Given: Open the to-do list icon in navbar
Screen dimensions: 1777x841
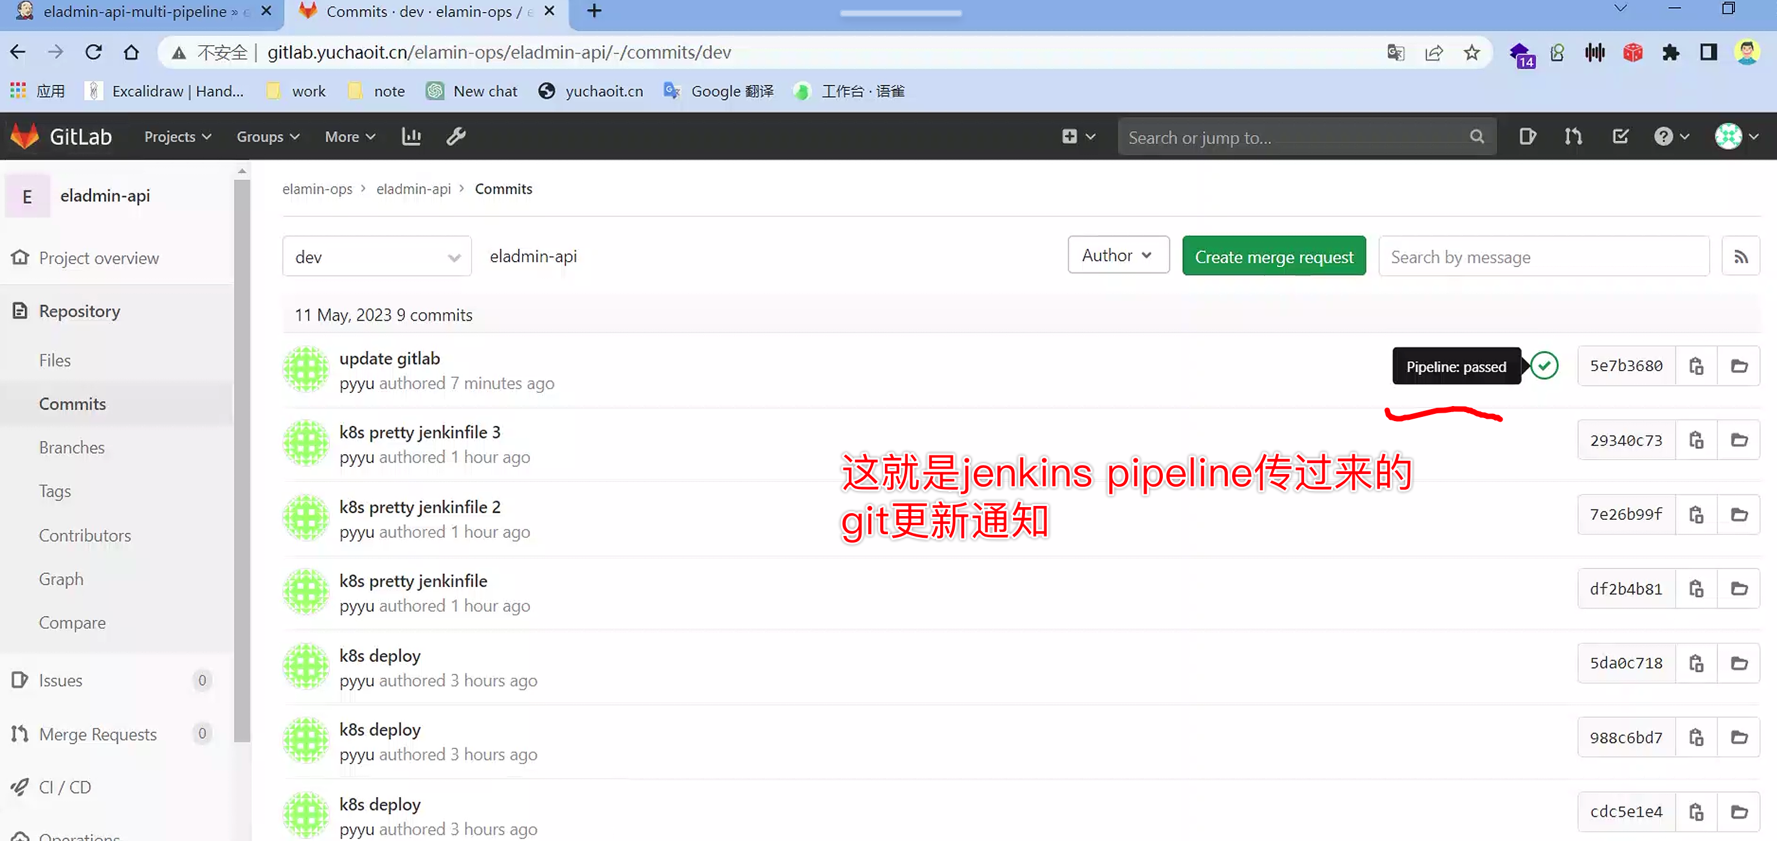Looking at the screenshot, I should [x=1620, y=137].
